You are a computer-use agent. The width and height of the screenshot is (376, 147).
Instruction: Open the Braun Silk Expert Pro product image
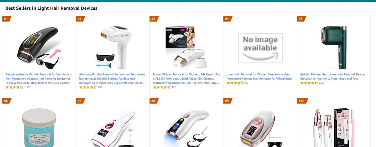click(x=186, y=48)
